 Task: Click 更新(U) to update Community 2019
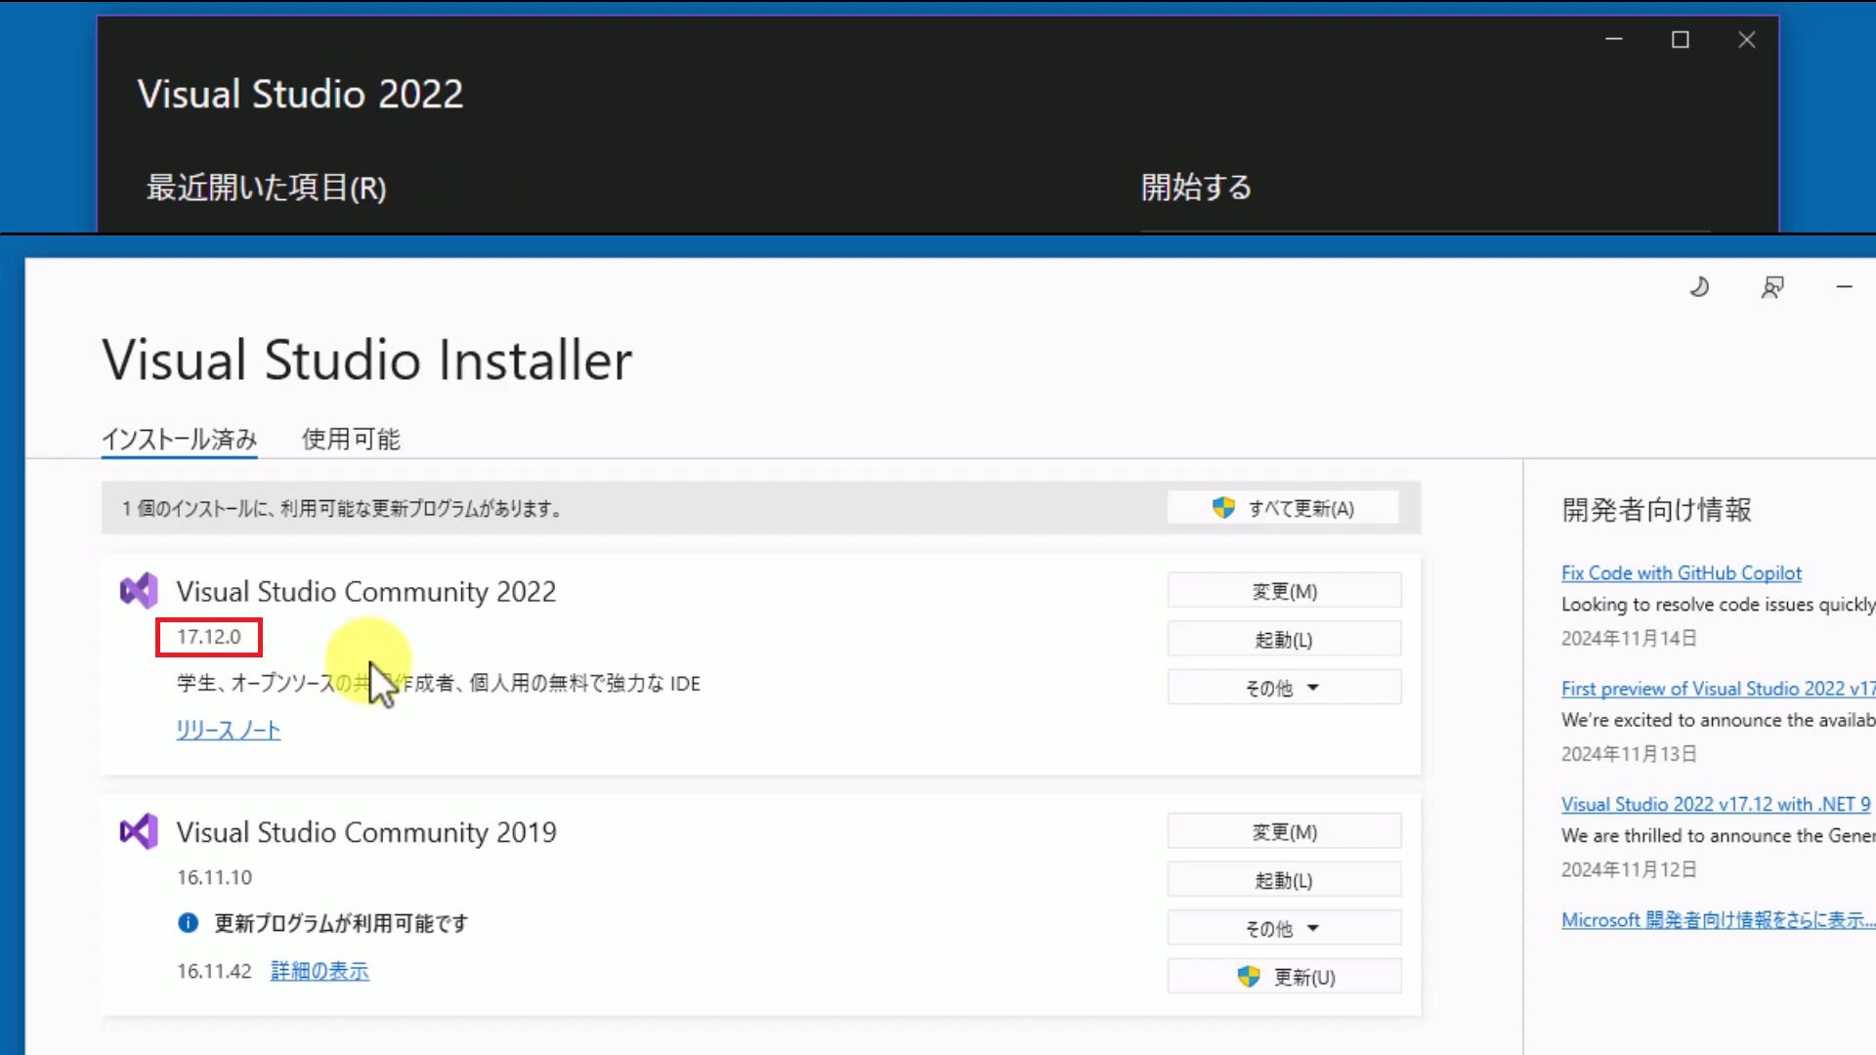[1284, 977]
